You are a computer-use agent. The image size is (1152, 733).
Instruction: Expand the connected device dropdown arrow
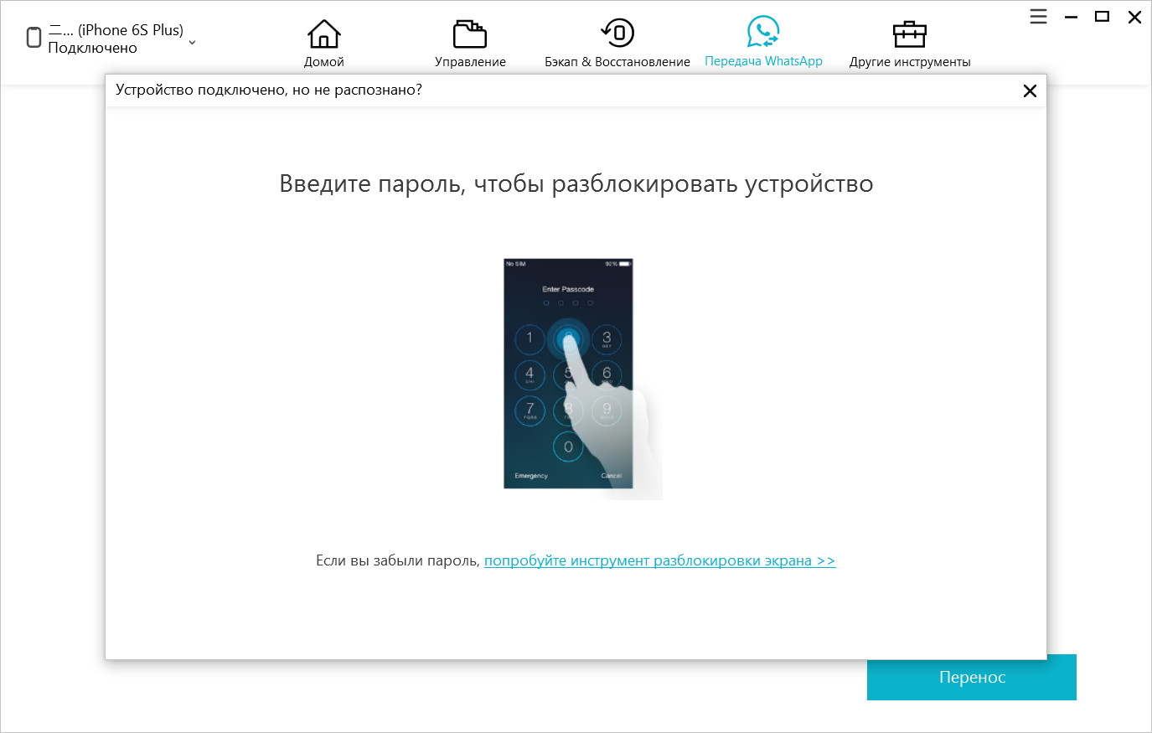click(x=192, y=42)
